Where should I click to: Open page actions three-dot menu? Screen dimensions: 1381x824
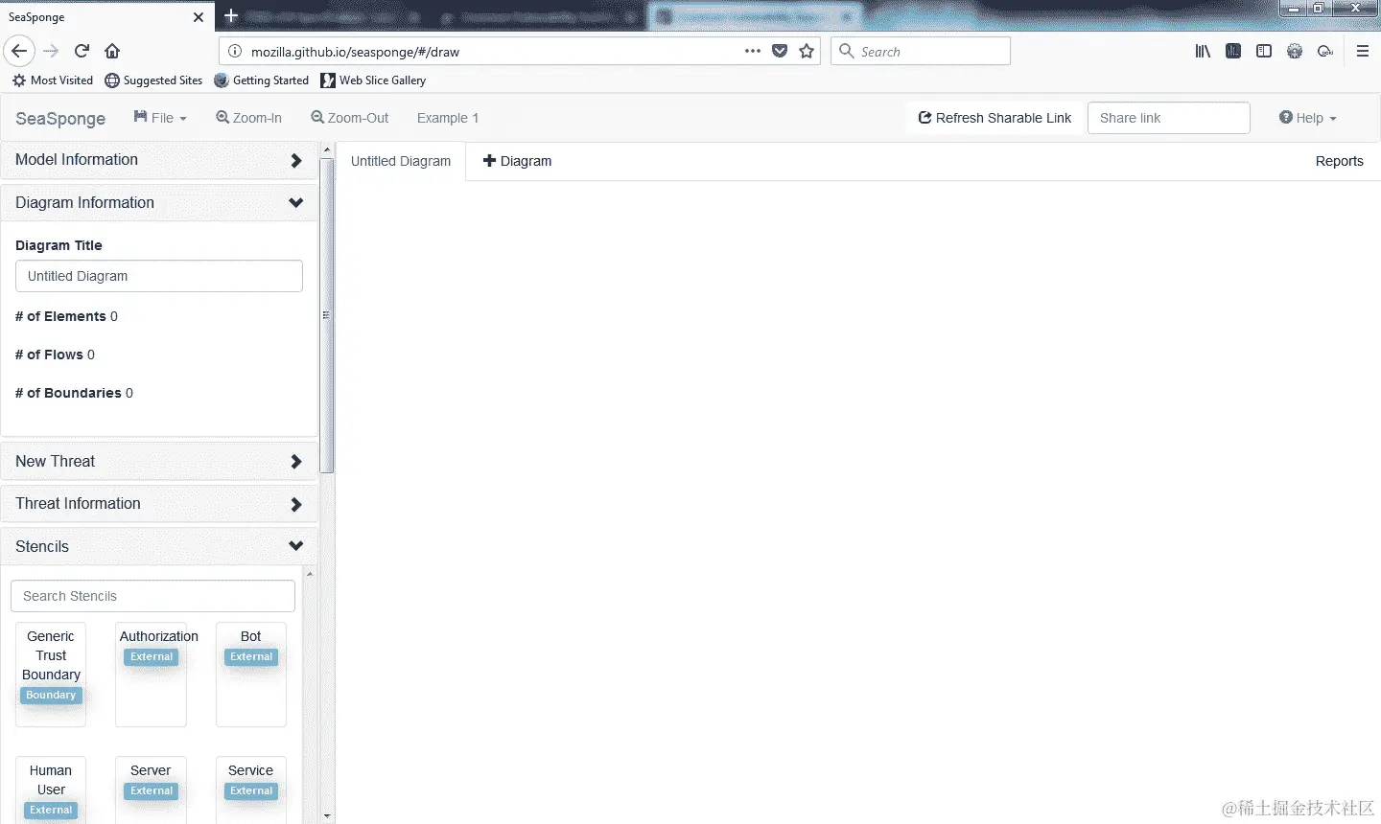point(753,51)
